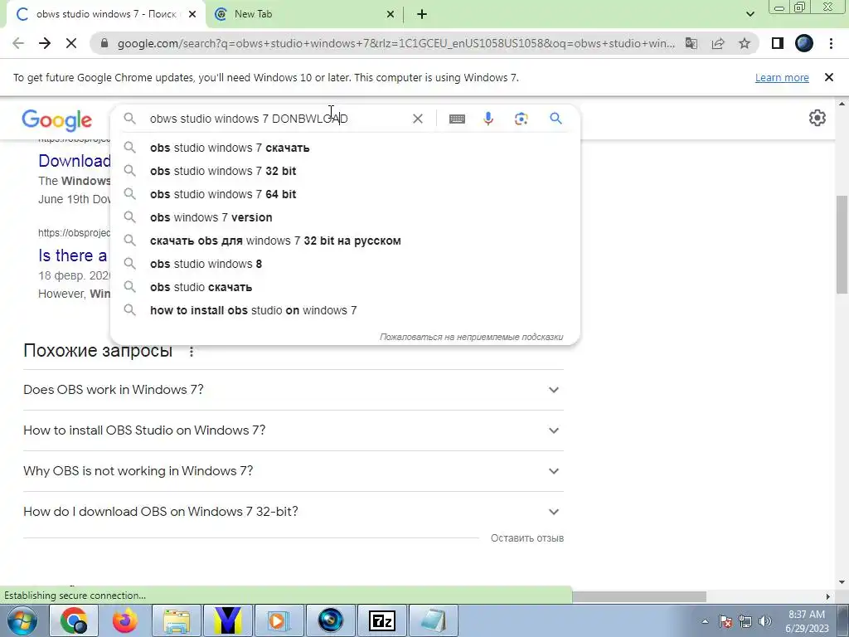Open a new tab with the plus button
Image resolution: width=849 pixels, height=637 pixels.
pyautogui.click(x=422, y=15)
